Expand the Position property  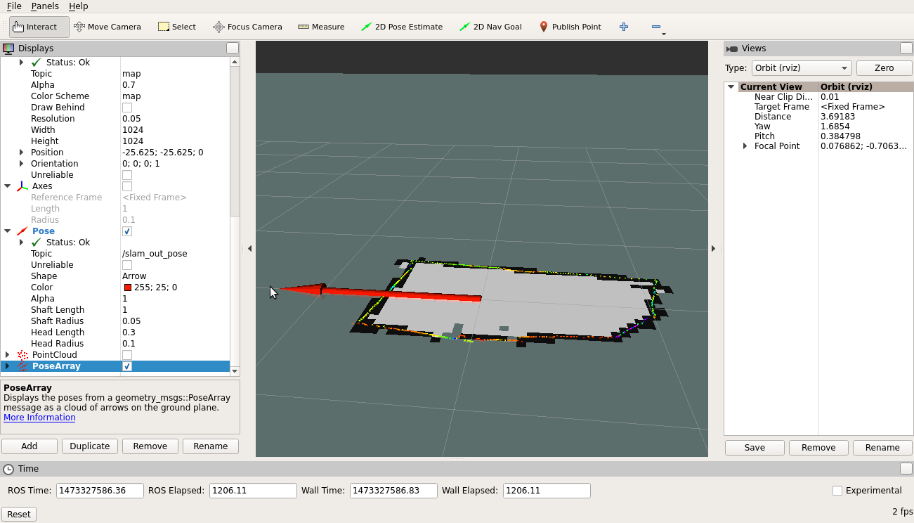pyautogui.click(x=22, y=153)
